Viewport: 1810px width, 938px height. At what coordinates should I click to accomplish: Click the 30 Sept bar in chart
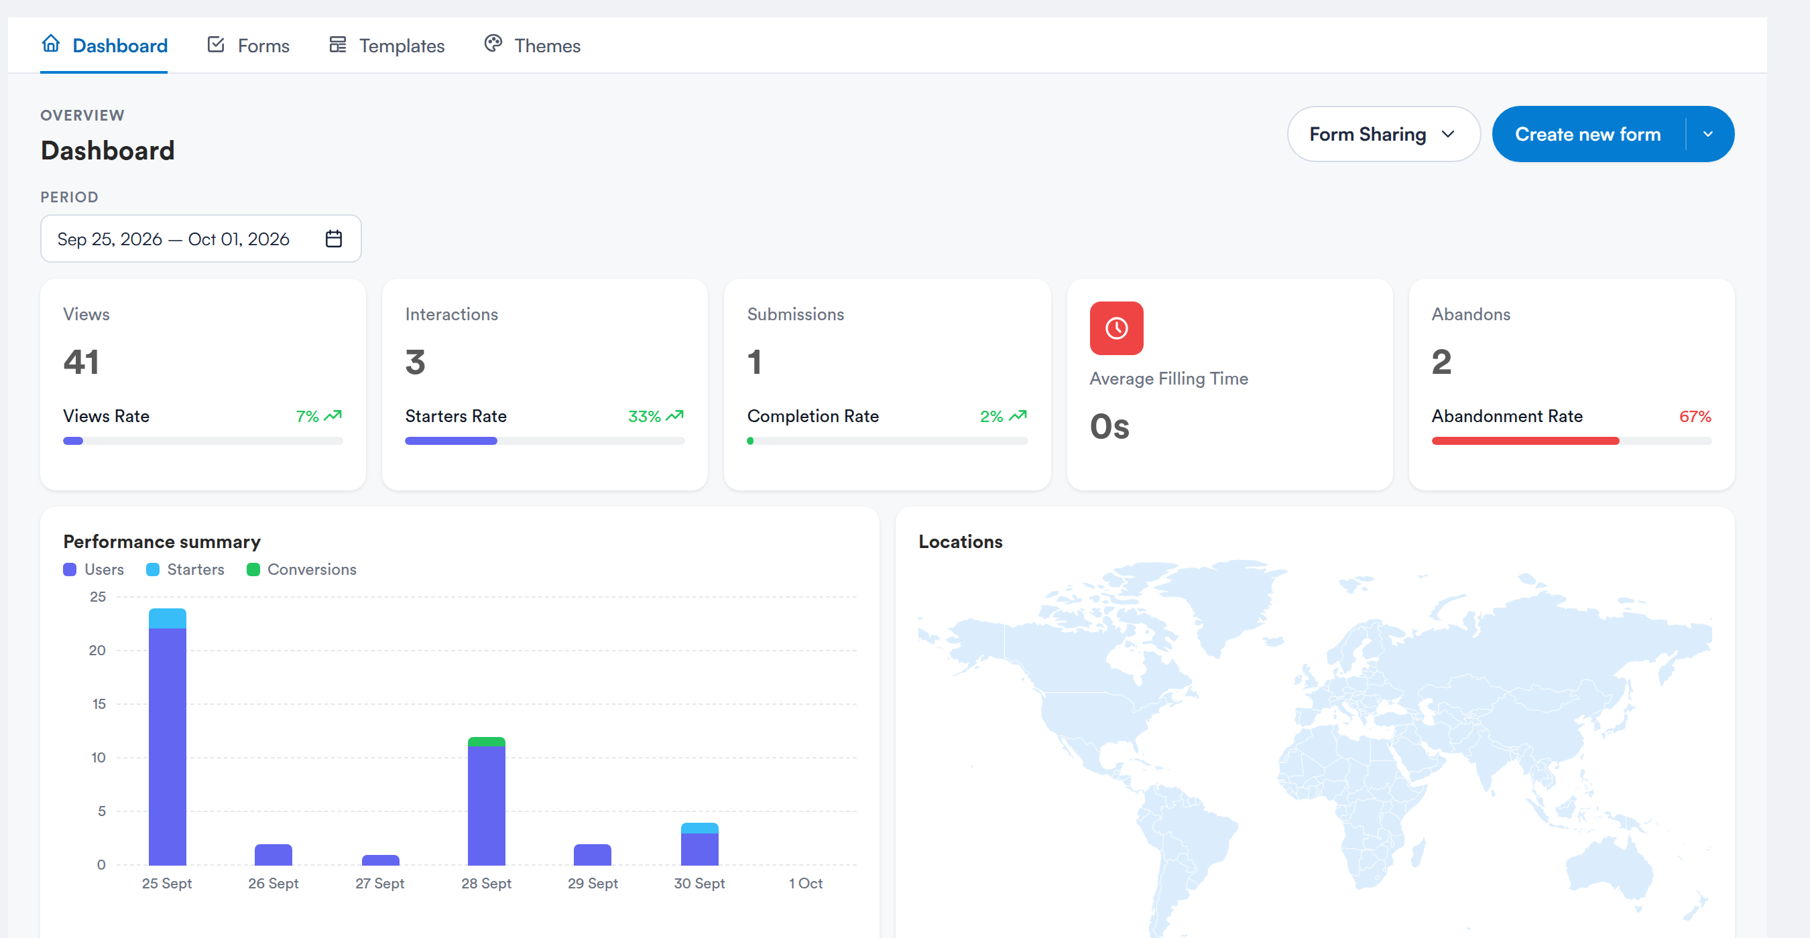[699, 844]
